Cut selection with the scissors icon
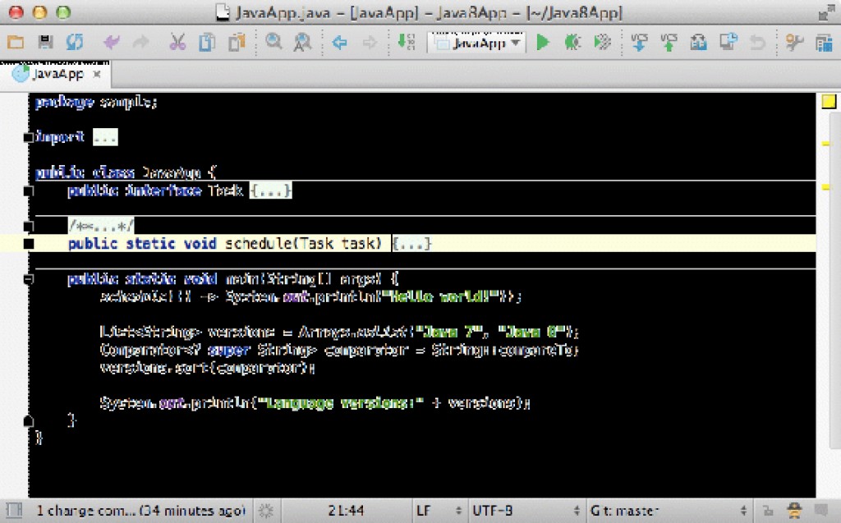Image resolution: width=841 pixels, height=523 pixels. 177,42
